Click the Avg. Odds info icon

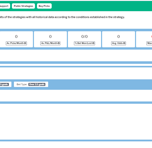pos(124,43)
